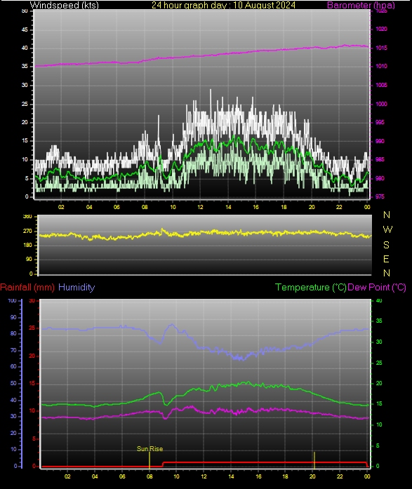Screen dimensions: 412x489
Task: Click the Humidity legend label
Action: 77,287
